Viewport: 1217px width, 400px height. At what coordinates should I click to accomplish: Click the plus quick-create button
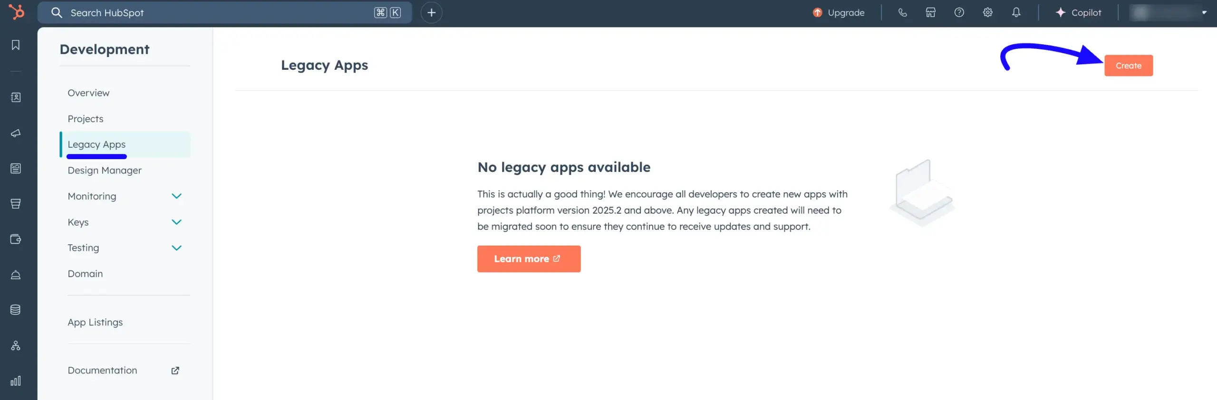(431, 13)
